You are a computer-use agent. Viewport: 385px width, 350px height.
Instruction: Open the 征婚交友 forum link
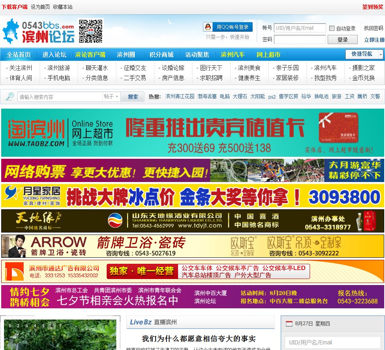135,68
